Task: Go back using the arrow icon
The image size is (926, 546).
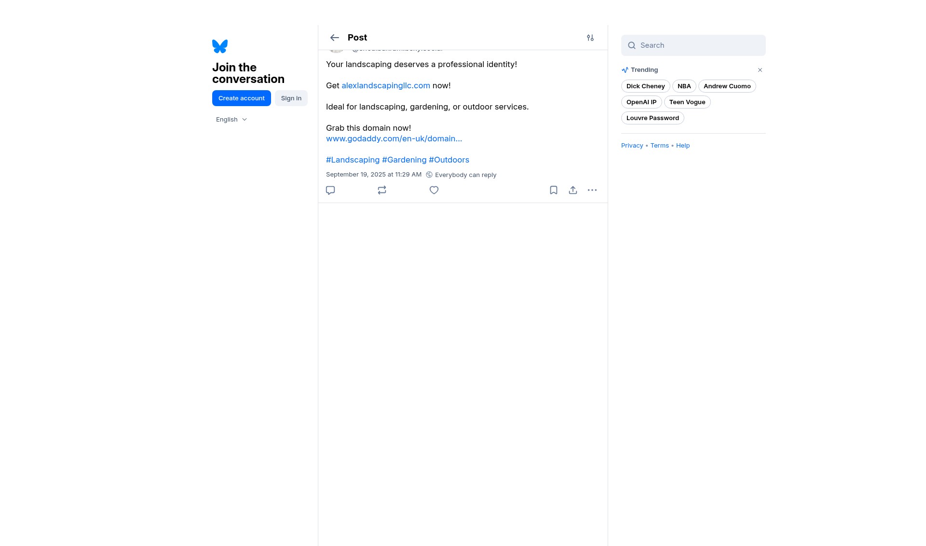Action: pyautogui.click(x=334, y=38)
